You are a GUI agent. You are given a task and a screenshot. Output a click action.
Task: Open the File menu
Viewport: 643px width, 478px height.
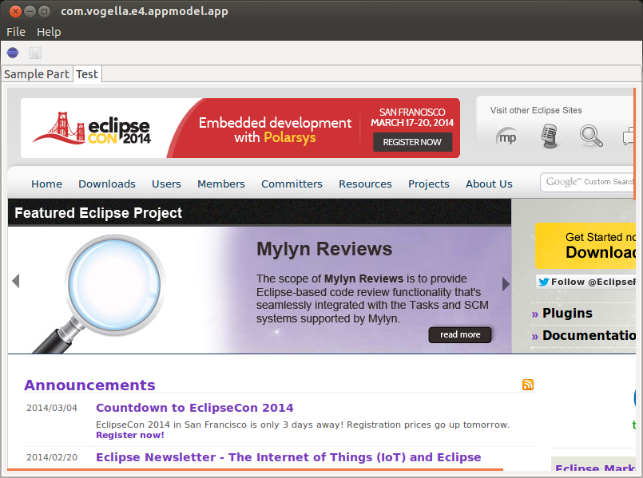pyautogui.click(x=16, y=32)
